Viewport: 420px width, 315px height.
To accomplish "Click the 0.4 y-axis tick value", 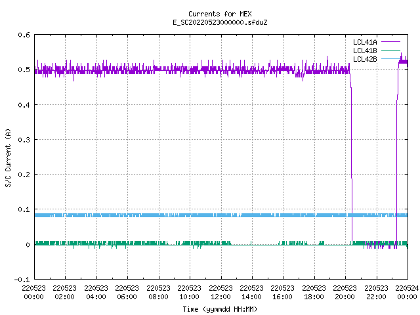I will point(24,105).
